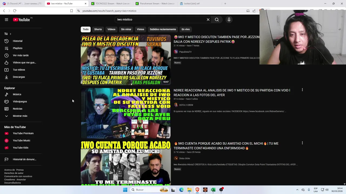Activate voice search microphone
The width and height of the screenshot is (346, 194).
point(229,19)
